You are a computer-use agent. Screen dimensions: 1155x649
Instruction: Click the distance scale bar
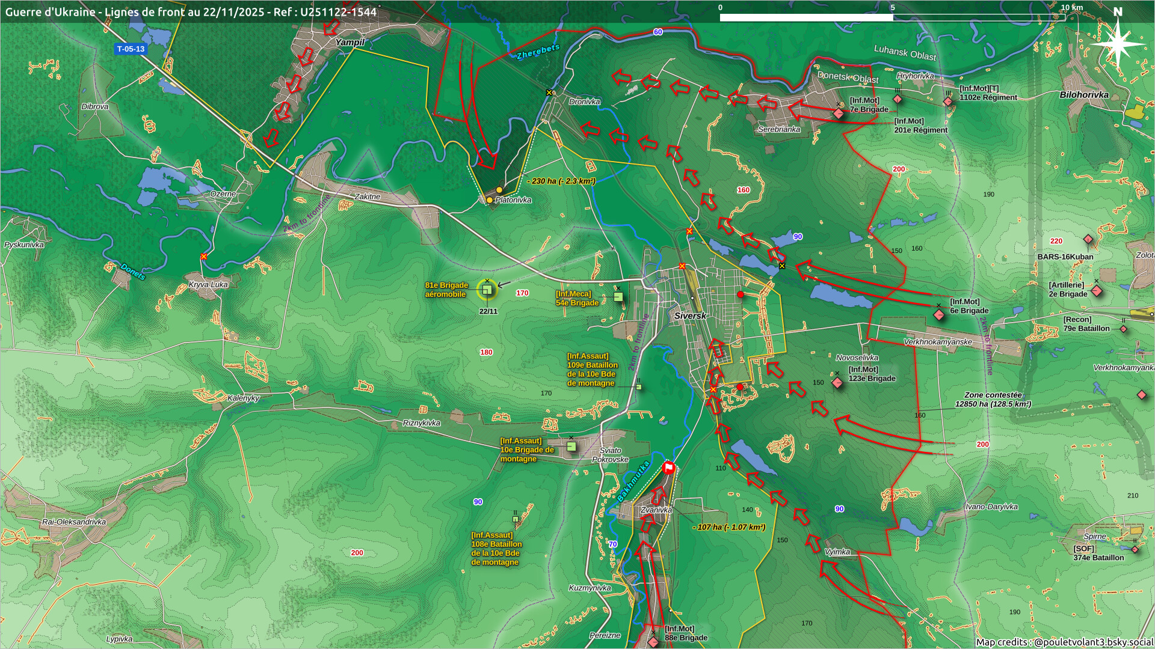pyautogui.click(x=892, y=17)
